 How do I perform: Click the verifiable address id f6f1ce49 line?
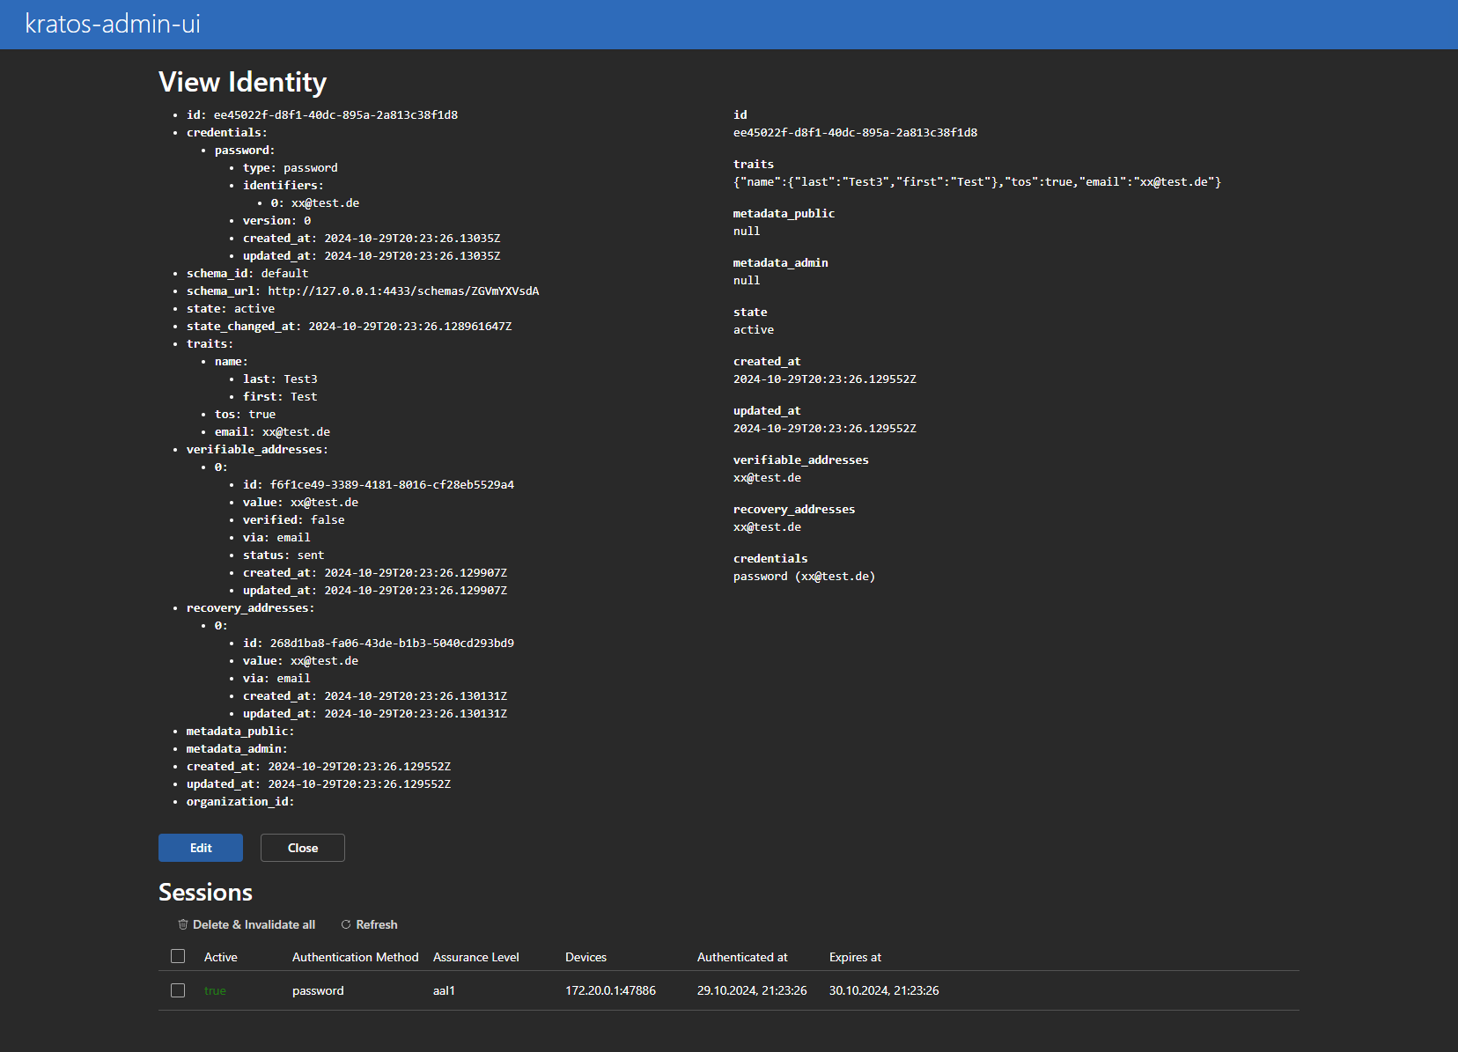click(x=379, y=485)
